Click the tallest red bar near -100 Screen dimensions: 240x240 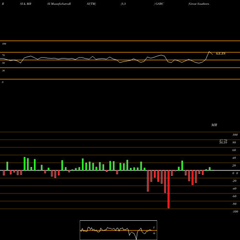pos(168,189)
